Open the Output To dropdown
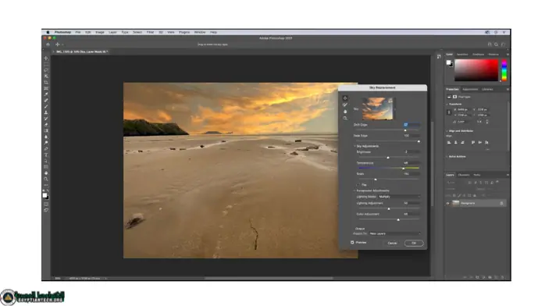 tap(395, 233)
